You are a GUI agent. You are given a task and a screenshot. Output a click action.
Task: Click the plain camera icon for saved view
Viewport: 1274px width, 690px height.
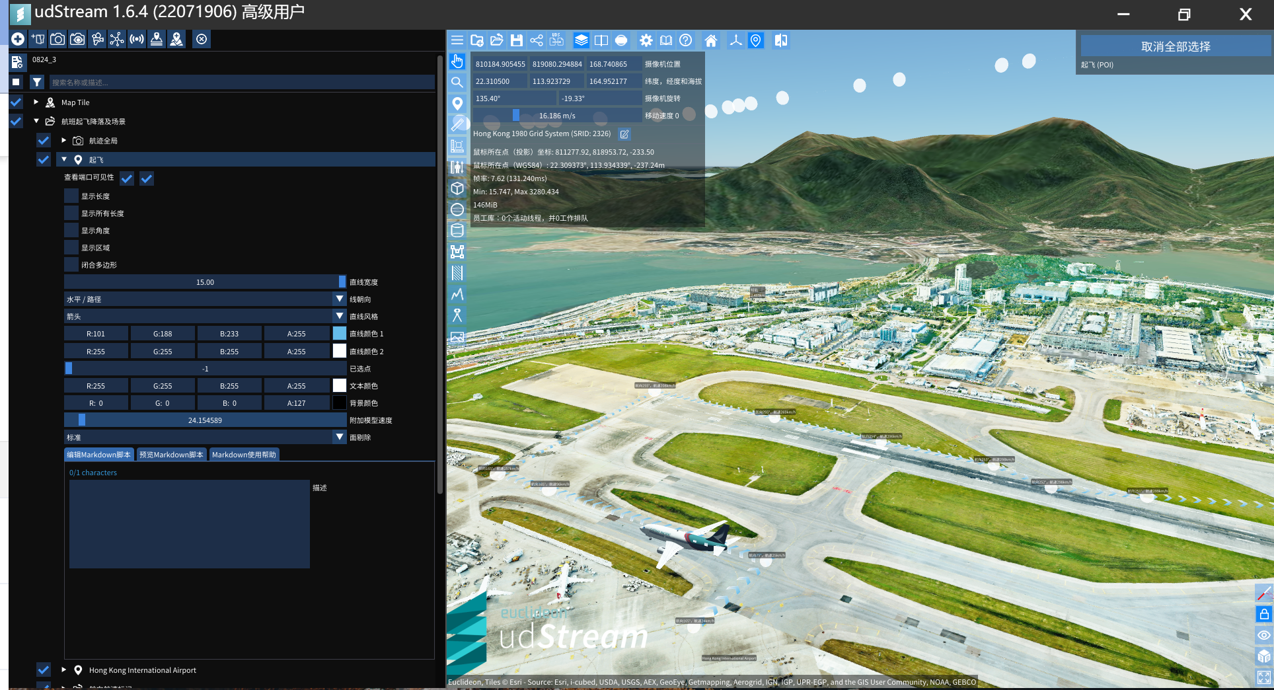click(57, 39)
